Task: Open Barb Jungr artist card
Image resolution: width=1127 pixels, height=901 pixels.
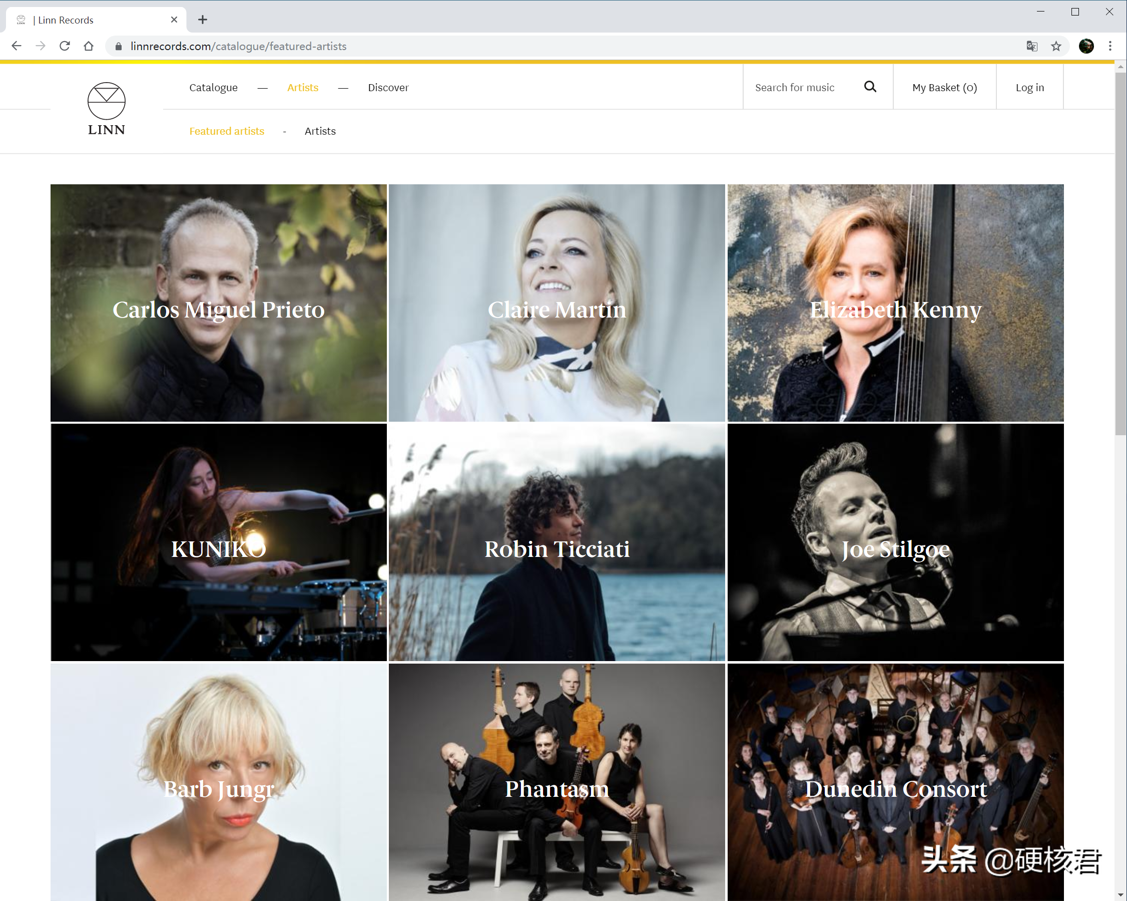Action: click(219, 782)
